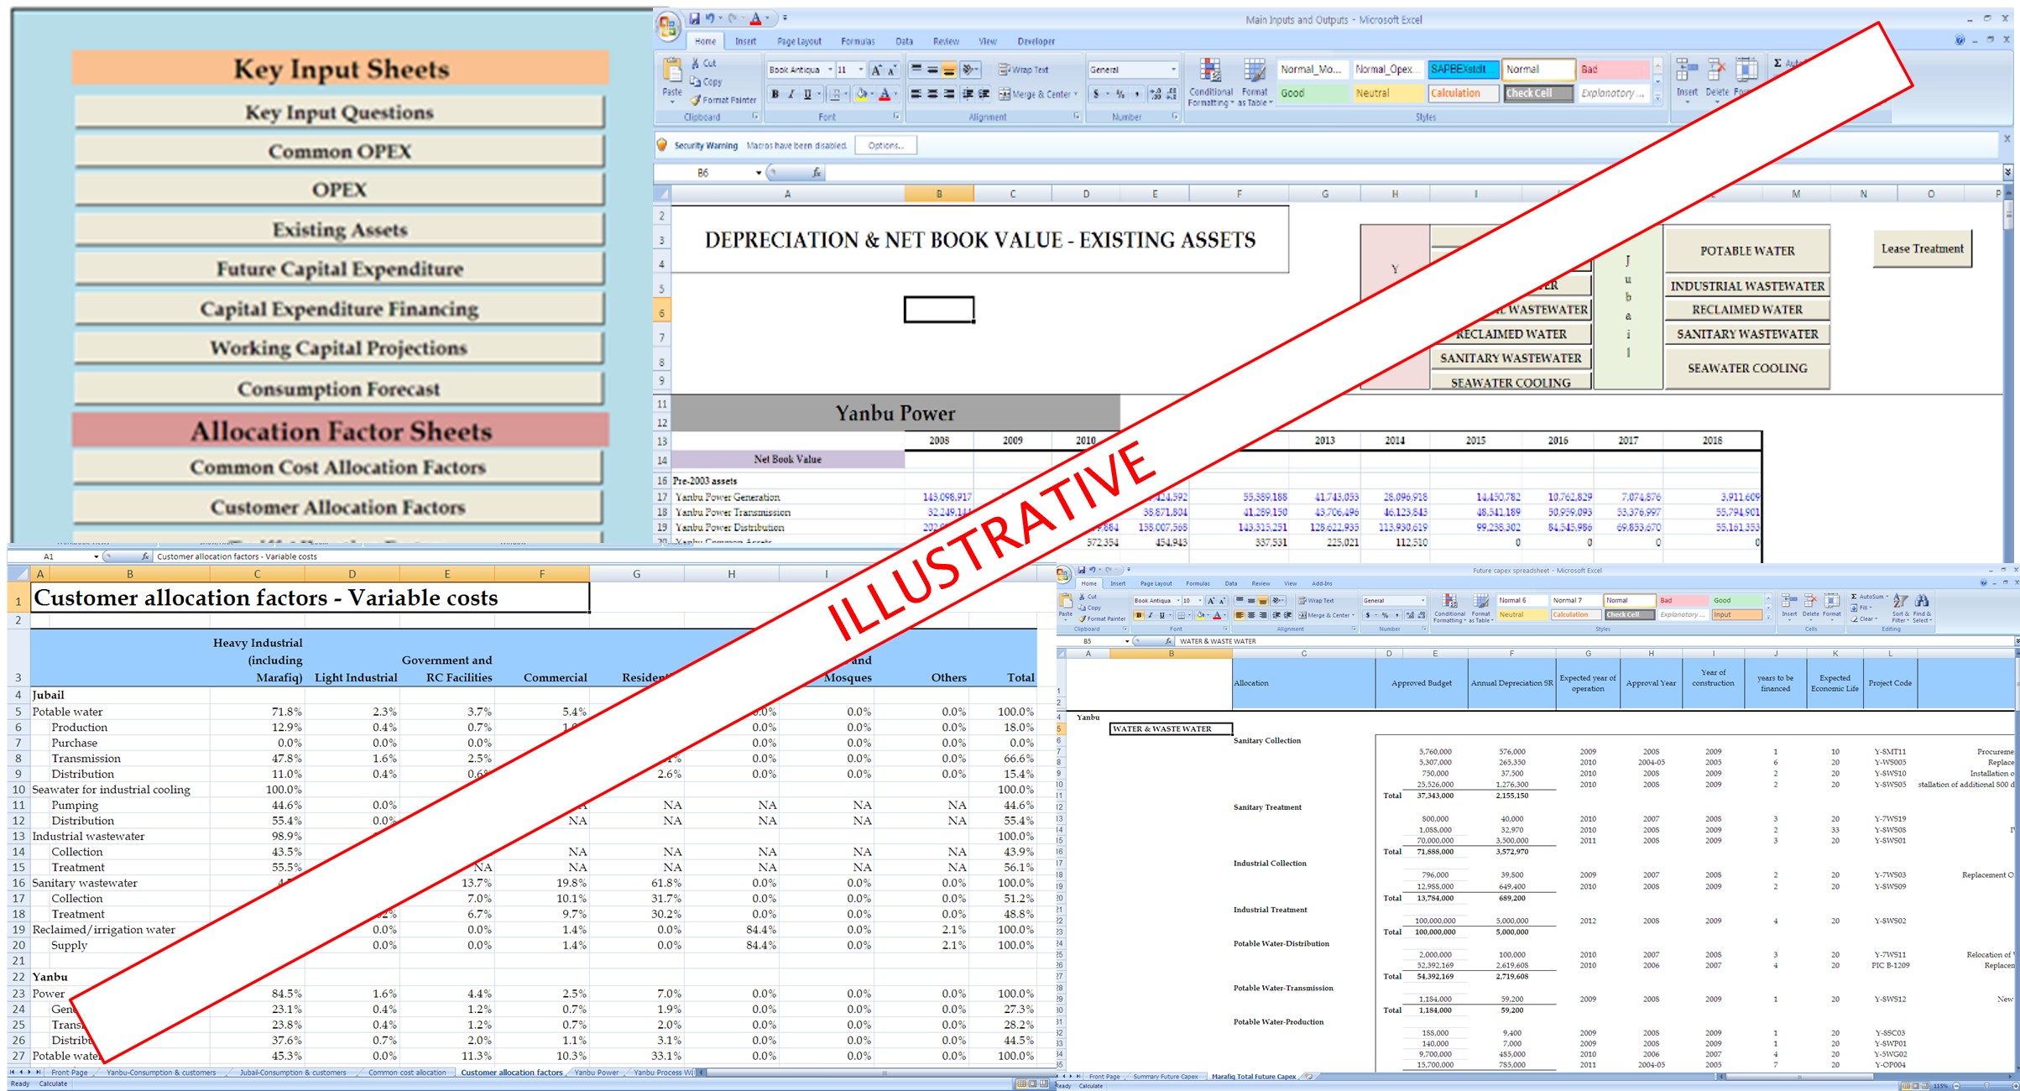
Task: Open the A1 Name Box dropdown in allocation sheet
Action: pos(96,556)
